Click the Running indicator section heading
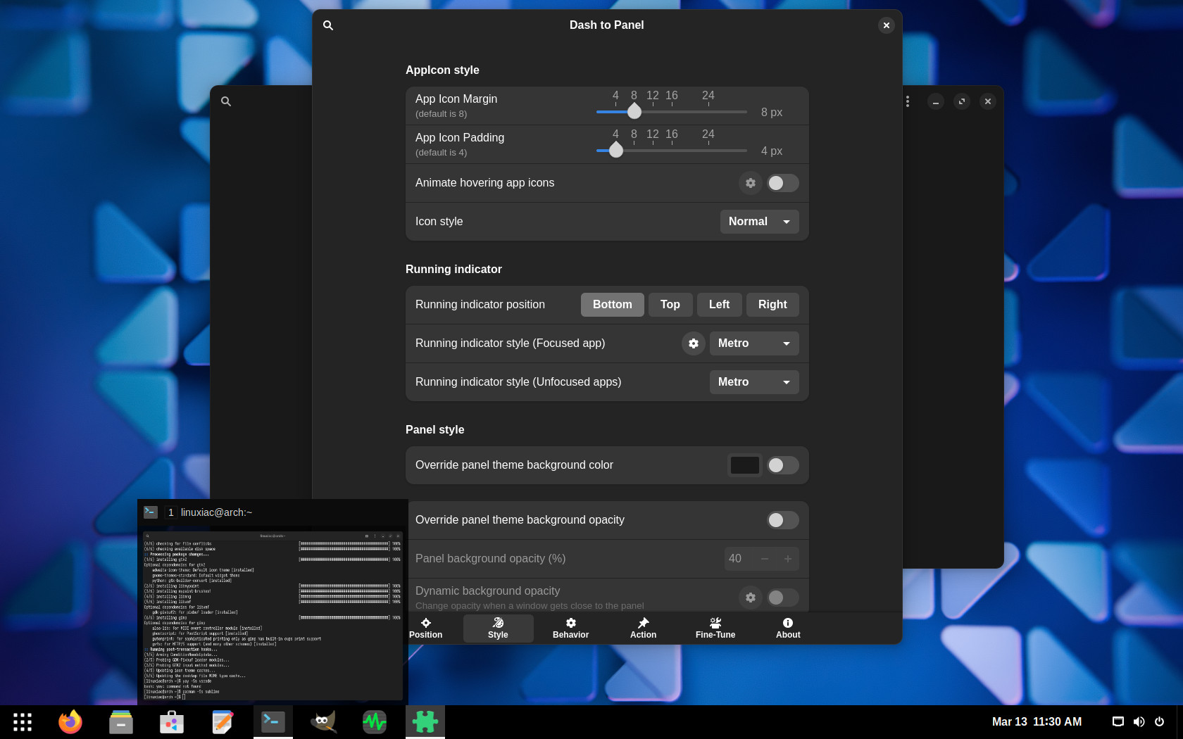This screenshot has height=739, width=1183. tap(453, 270)
